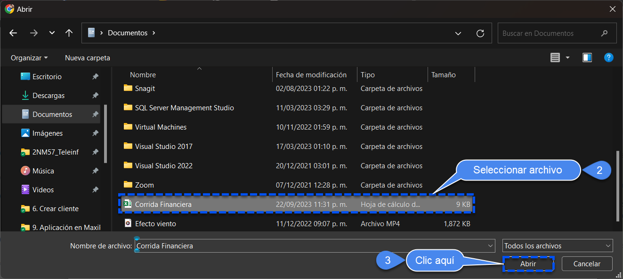Click the Archivo MP4 type cell
Screen dimensions: 623x279
pos(380,223)
